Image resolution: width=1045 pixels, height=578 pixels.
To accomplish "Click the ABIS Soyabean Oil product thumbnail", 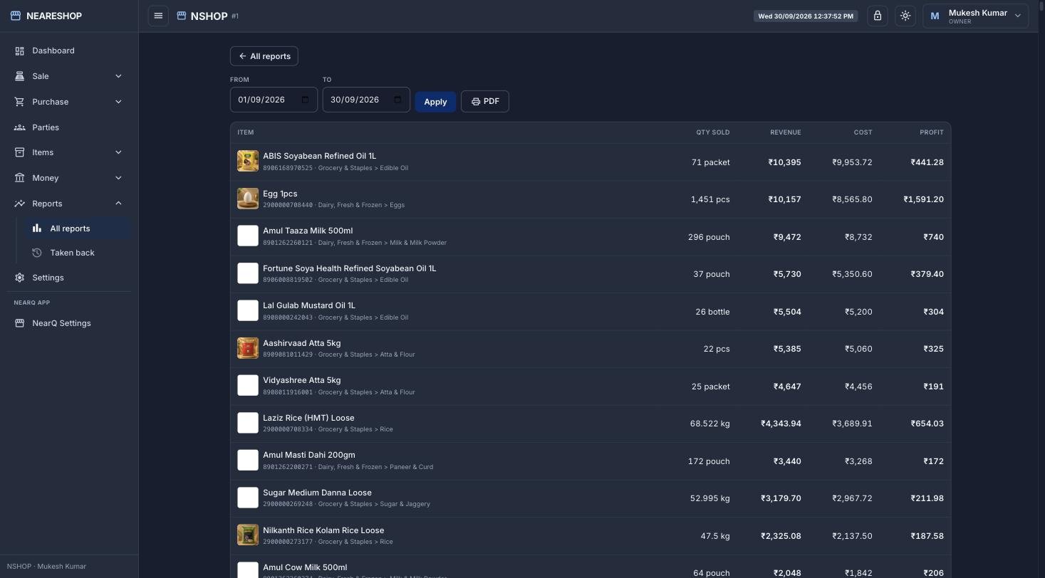I will click(248, 161).
